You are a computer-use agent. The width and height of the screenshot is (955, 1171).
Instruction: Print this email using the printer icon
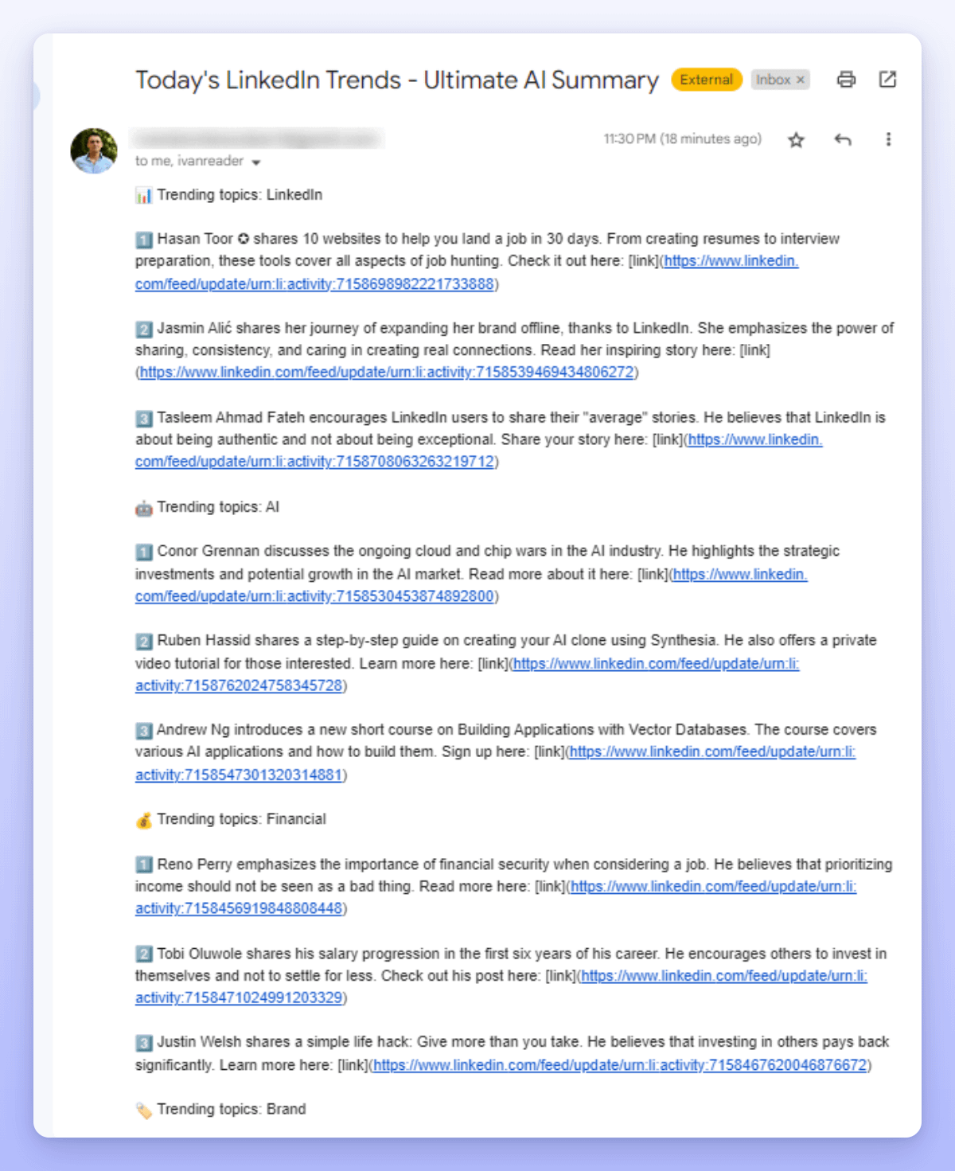click(x=846, y=80)
